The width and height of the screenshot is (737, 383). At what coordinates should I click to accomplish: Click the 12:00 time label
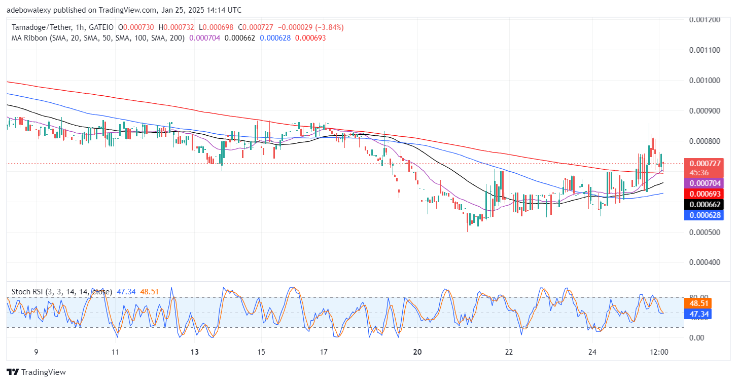point(659,352)
